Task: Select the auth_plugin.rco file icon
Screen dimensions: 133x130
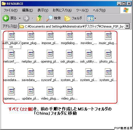Action: click(11, 36)
